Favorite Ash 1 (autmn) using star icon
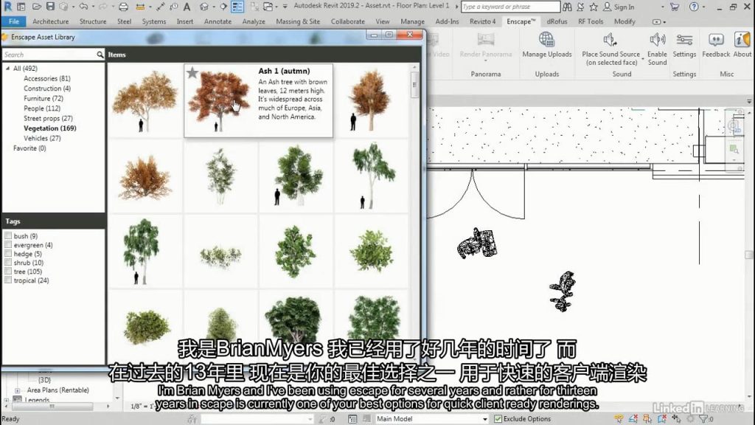The width and height of the screenshot is (755, 425). coord(192,73)
